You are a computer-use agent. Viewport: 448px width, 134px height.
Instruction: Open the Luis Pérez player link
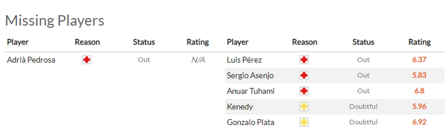[x=244, y=60]
